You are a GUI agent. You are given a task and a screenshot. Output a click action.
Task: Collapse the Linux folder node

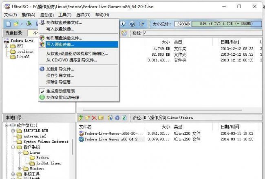point(20,152)
